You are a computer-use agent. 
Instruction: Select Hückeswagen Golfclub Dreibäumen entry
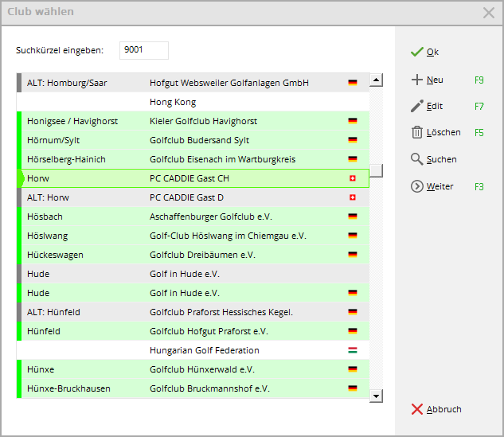[191, 255]
